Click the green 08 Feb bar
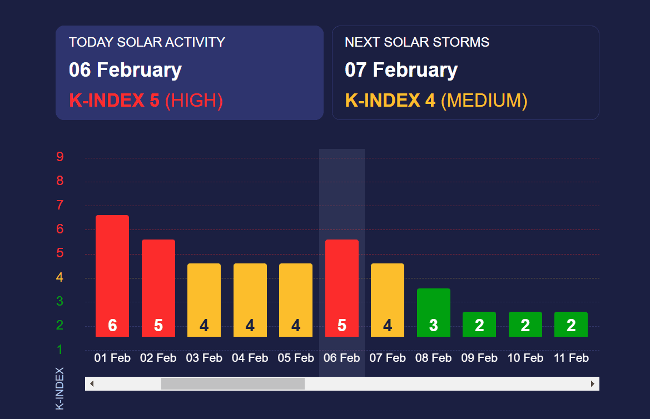 point(434,312)
